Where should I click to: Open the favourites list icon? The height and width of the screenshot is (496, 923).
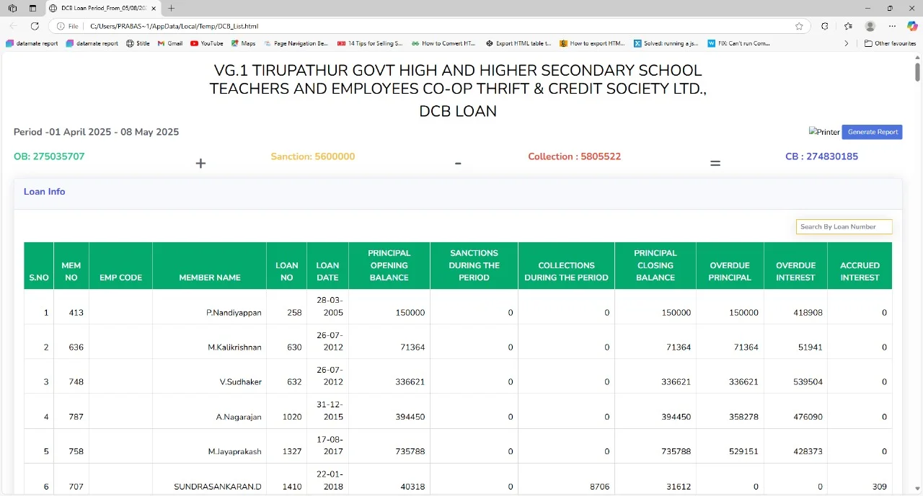848,26
